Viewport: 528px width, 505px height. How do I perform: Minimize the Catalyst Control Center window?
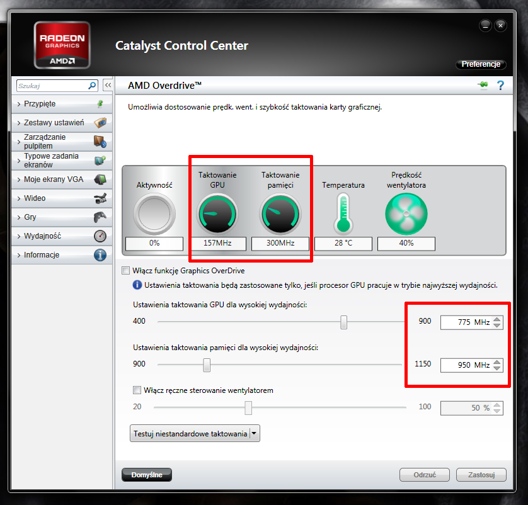pyautogui.click(x=485, y=26)
